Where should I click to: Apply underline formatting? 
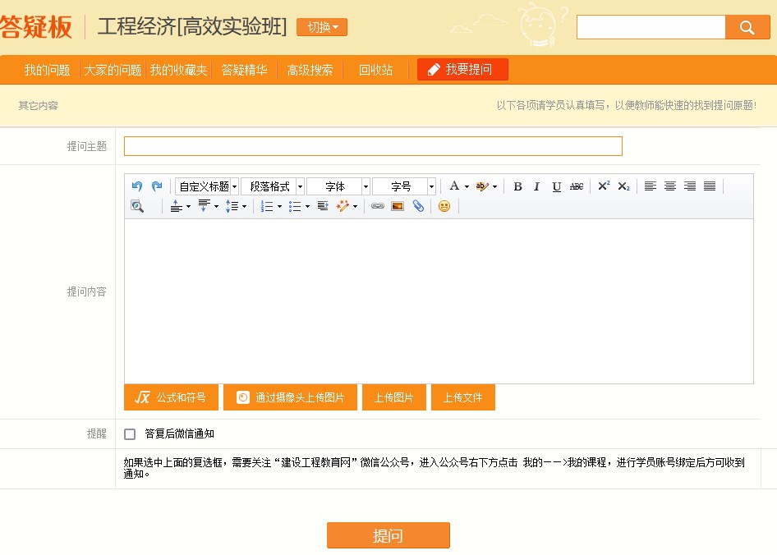[556, 186]
